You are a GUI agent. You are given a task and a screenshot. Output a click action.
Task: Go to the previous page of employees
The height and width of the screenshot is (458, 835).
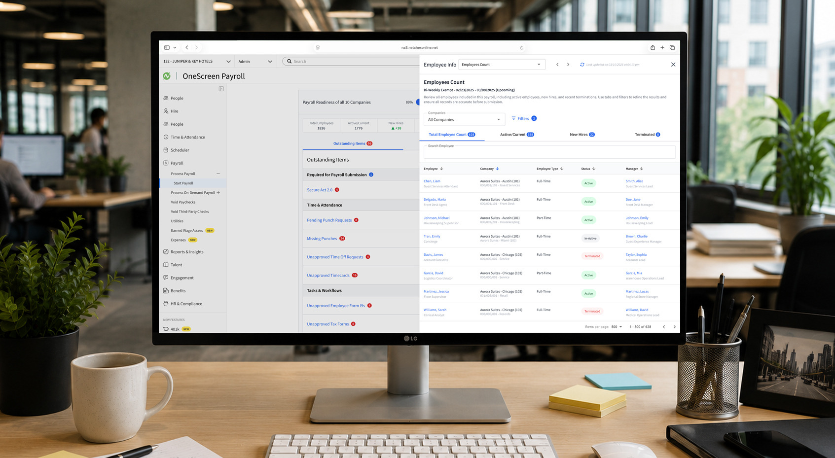point(664,327)
